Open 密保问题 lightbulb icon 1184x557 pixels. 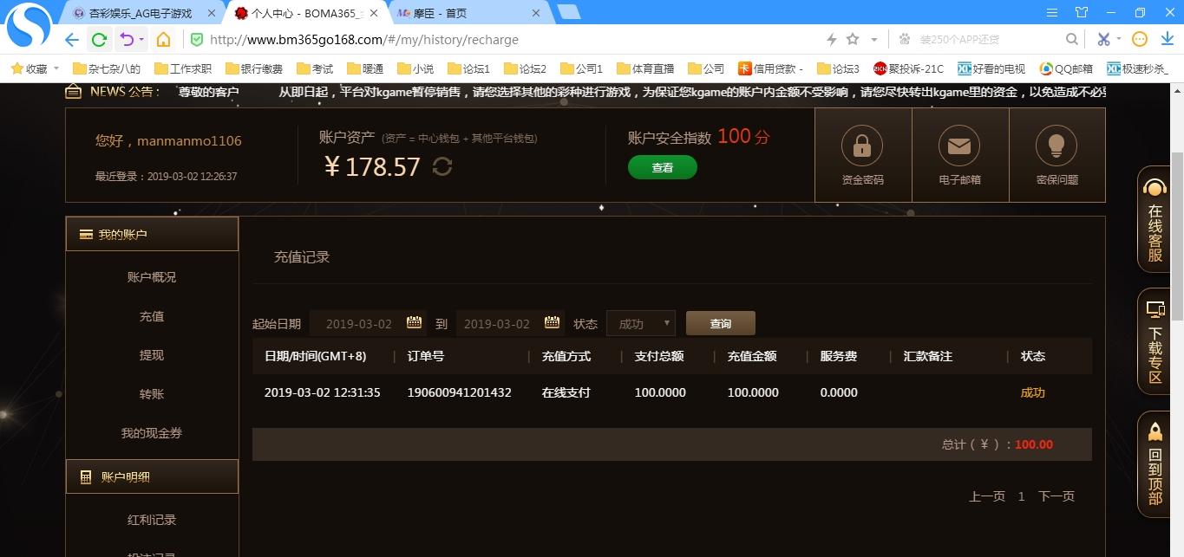click(x=1056, y=146)
